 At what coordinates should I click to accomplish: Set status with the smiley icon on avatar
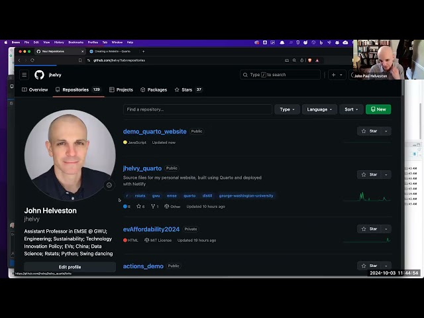pyautogui.click(x=109, y=185)
